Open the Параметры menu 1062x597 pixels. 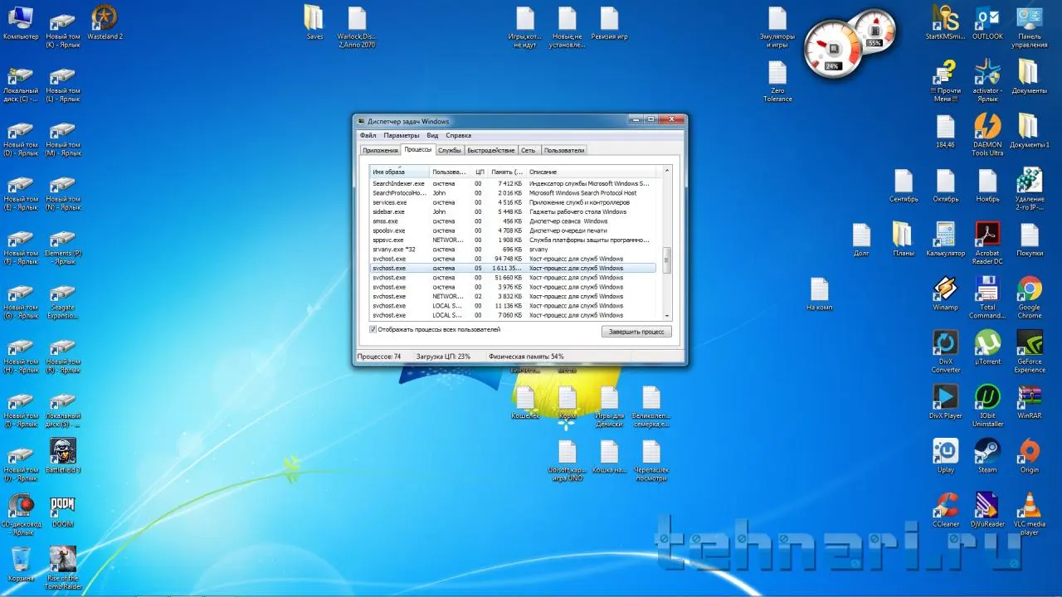tap(402, 135)
